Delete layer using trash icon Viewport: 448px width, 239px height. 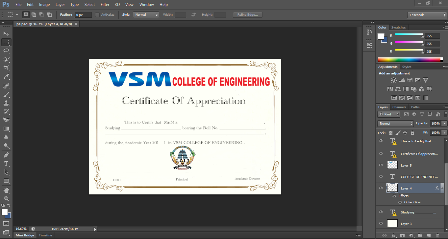(x=438, y=235)
